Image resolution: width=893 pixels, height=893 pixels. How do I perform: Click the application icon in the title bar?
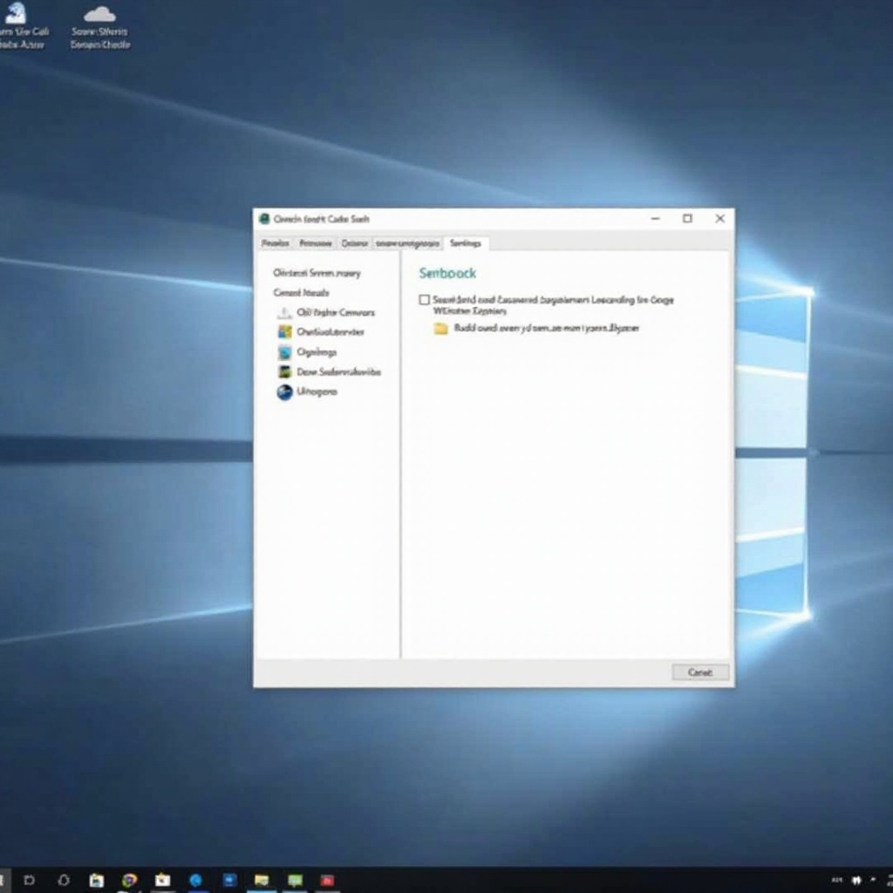[264, 219]
